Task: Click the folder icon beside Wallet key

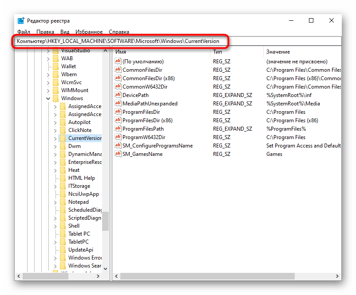Action: pos(55,66)
